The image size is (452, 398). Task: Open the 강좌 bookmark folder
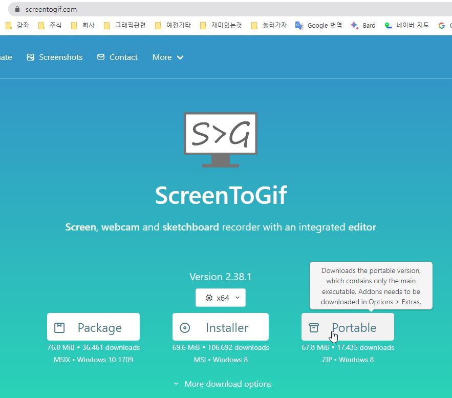[17, 26]
